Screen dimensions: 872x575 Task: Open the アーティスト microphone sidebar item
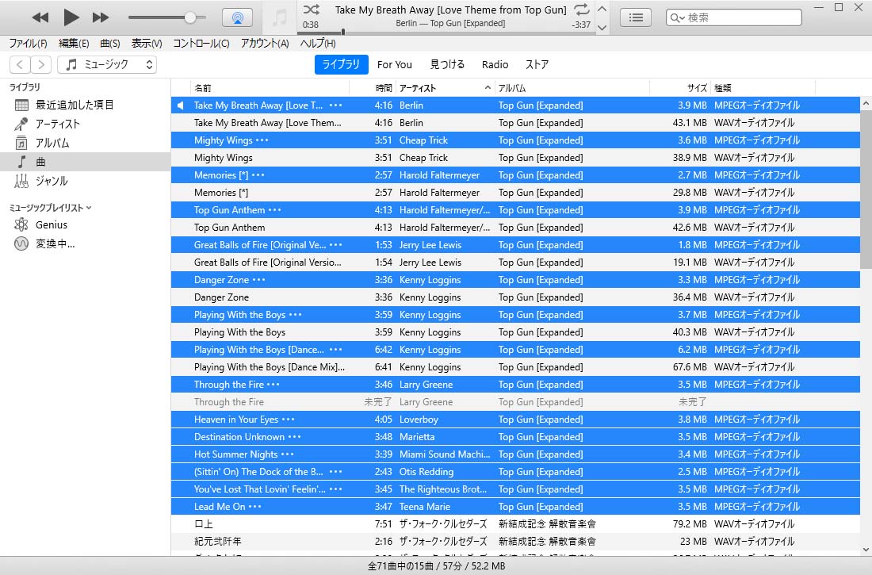(x=21, y=124)
